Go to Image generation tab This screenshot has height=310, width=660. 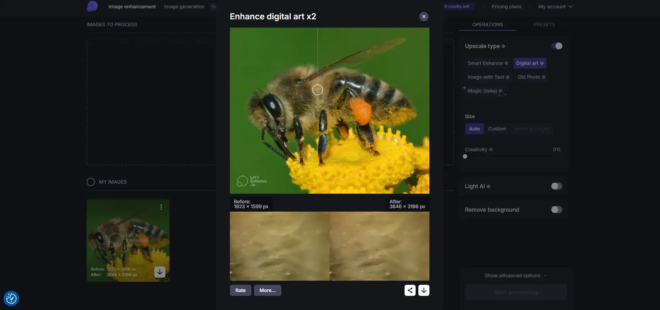click(184, 7)
